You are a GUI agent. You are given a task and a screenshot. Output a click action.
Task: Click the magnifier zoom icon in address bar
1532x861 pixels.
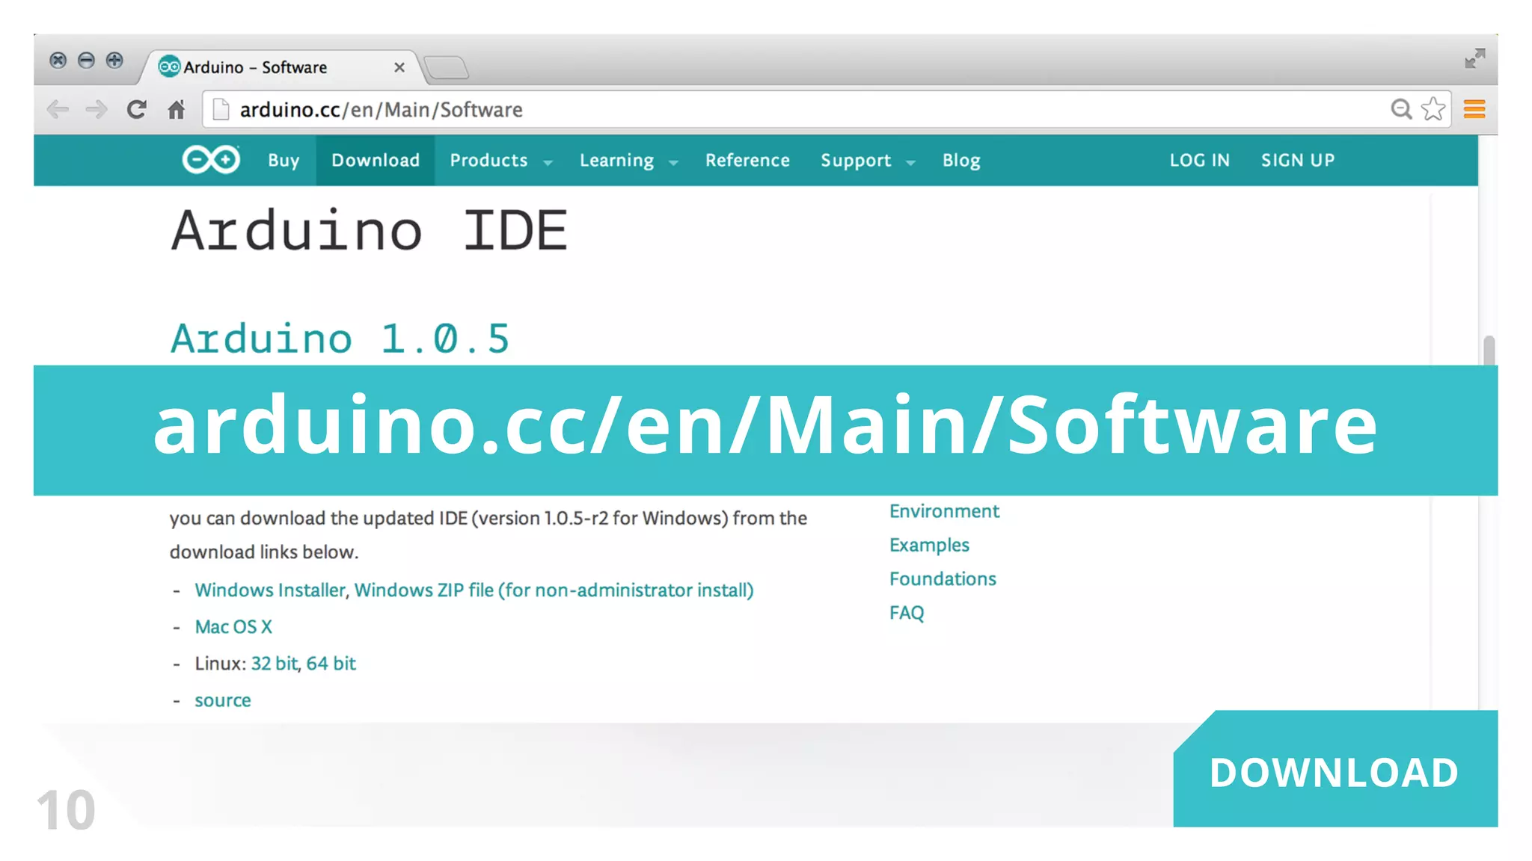pos(1401,109)
